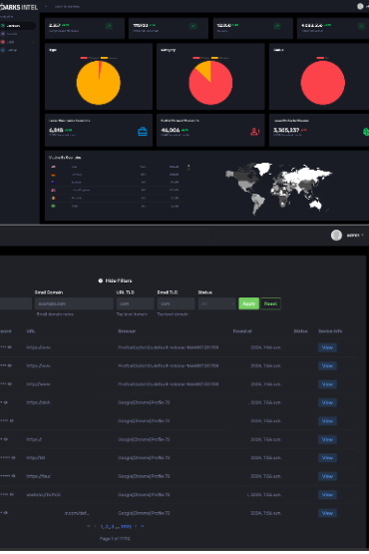Focus the URL TLD input field
The height and width of the screenshot is (554, 369).
point(136,303)
